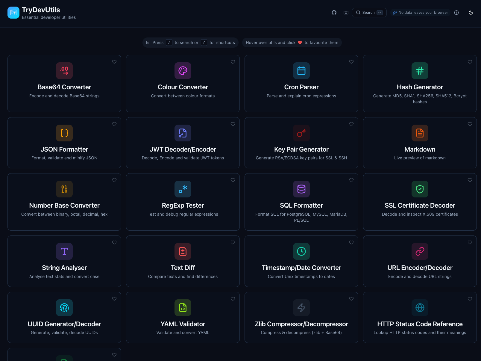
Task: Open the YAML Validator file icon
Action: (183, 308)
